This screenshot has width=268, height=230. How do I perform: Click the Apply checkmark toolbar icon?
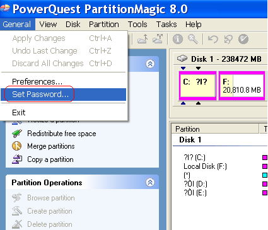click(243, 39)
